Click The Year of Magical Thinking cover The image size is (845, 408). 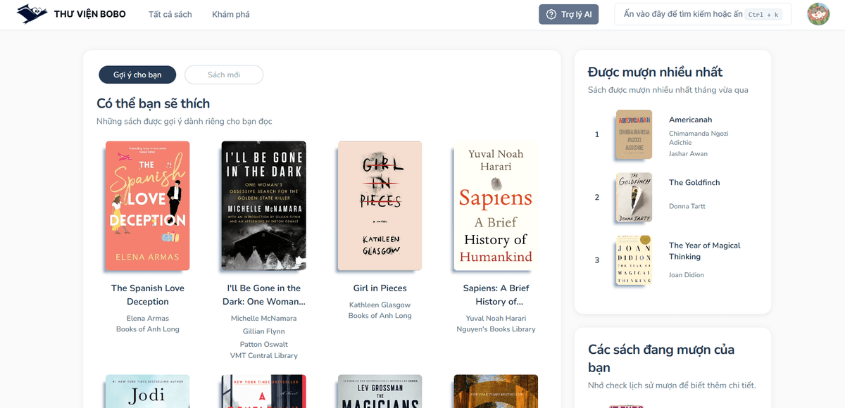(x=634, y=260)
